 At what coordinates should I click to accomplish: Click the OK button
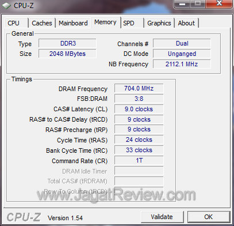[209, 217]
